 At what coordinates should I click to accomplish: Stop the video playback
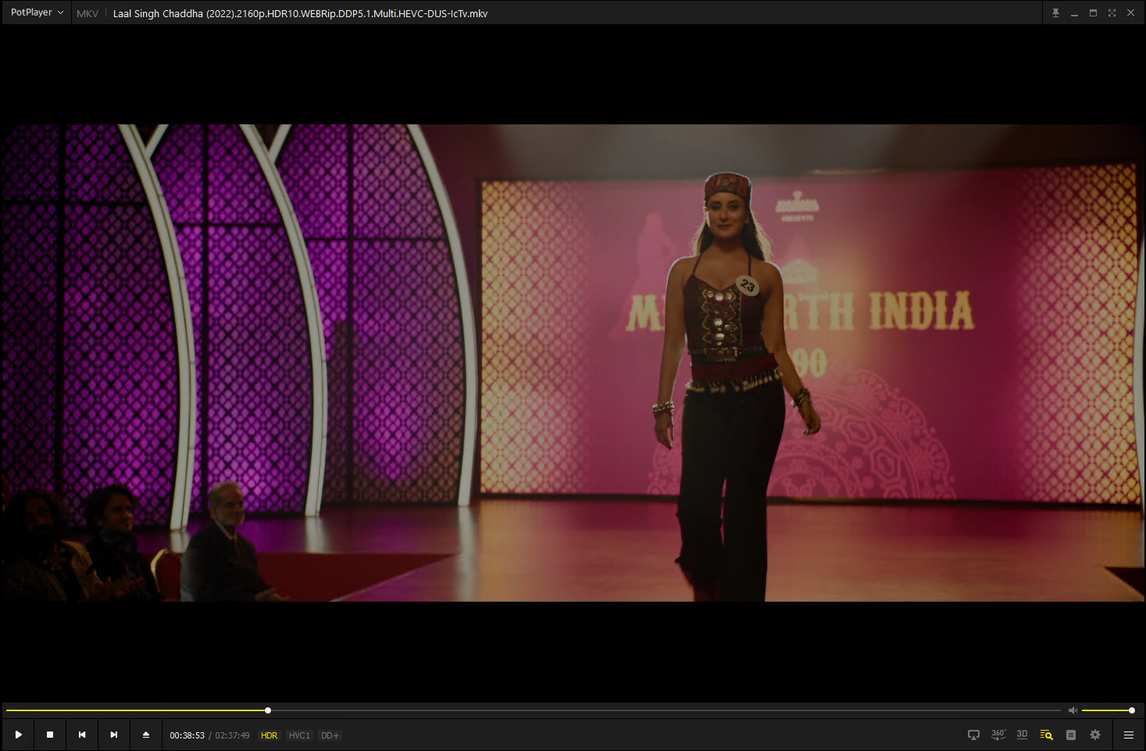pyautogui.click(x=50, y=735)
